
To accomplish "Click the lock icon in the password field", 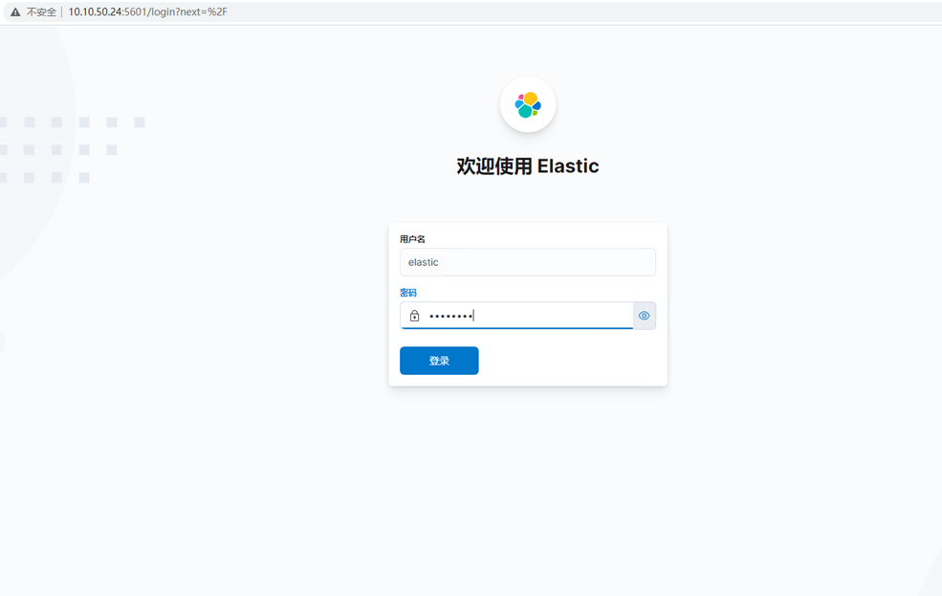I will click(x=414, y=316).
